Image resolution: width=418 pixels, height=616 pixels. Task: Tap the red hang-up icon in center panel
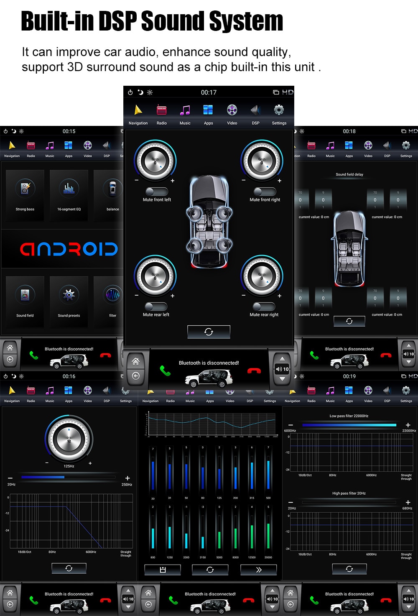(254, 371)
